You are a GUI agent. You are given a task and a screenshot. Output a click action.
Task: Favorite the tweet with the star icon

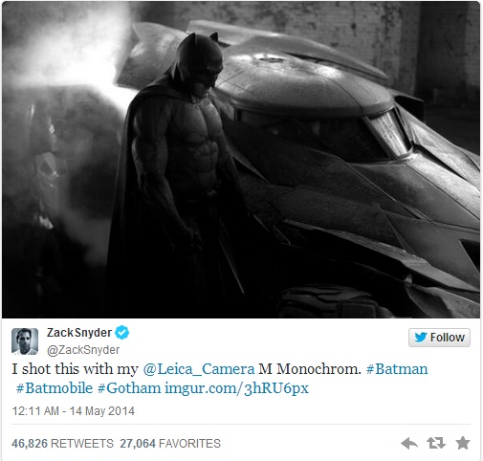pos(463,443)
